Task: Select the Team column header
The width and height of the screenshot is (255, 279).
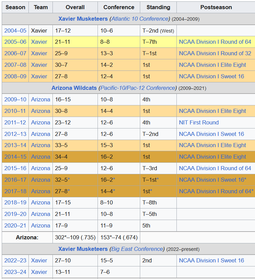Action: [41, 7]
